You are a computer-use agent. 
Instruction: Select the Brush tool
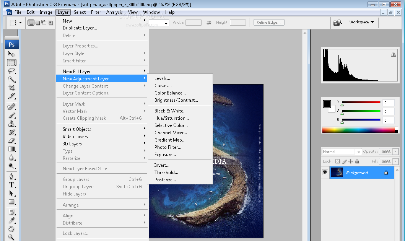click(11, 116)
